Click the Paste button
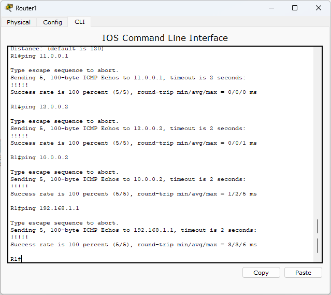 point(303,273)
